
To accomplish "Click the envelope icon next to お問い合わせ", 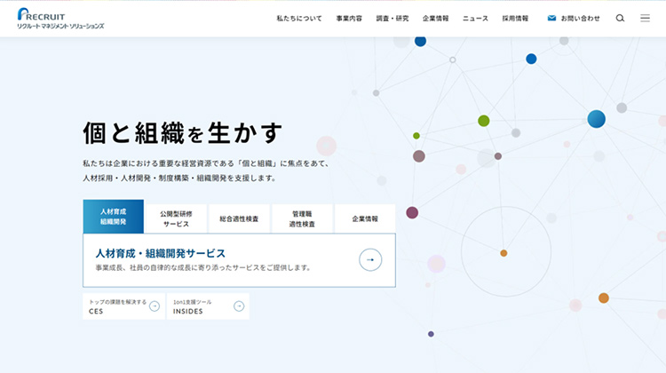I will tap(551, 18).
